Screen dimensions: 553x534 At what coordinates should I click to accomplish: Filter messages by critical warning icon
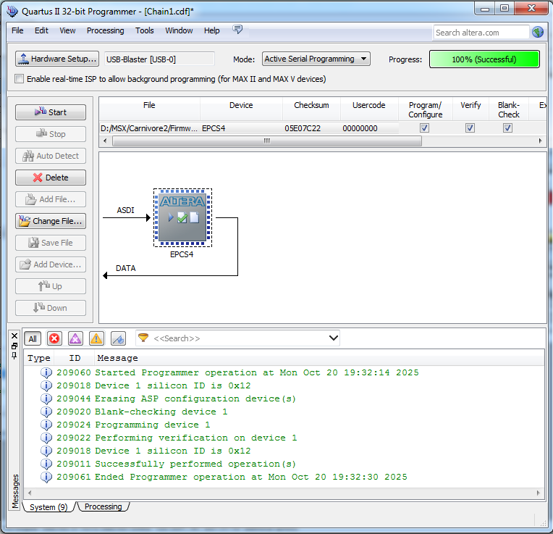click(75, 339)
